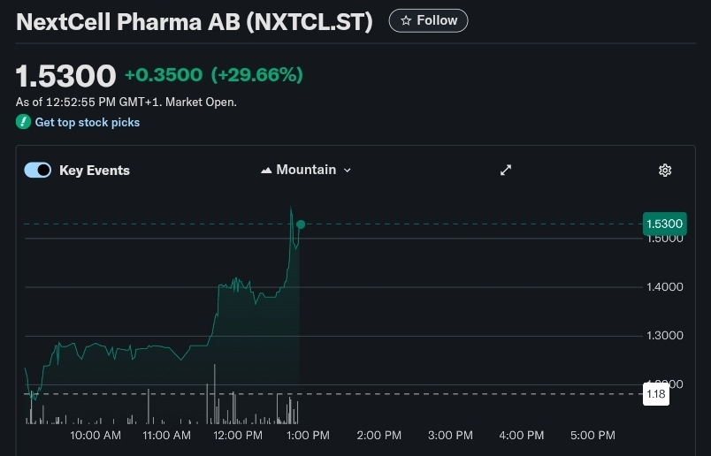This screenshot has height=456, width=711.
Task: Click the 1.4000 price axis label
Action: [665, 287]
